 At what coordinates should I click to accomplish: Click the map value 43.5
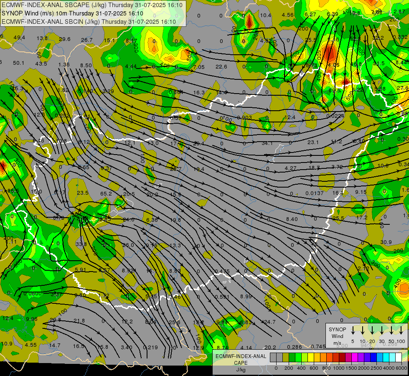41,64
